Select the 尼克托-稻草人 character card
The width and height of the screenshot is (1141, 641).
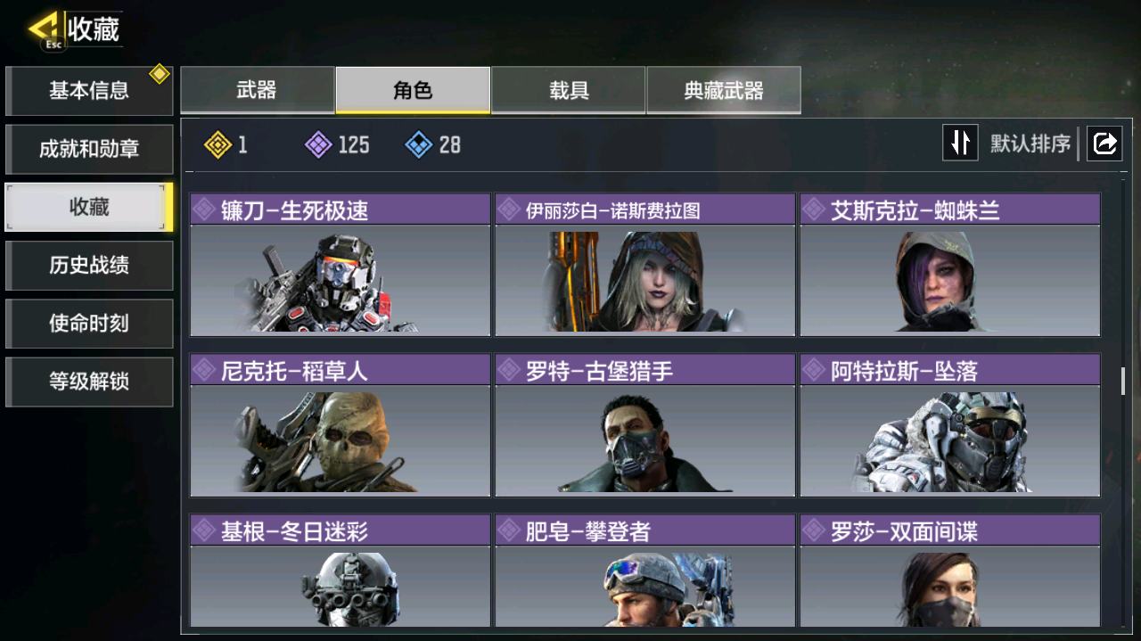click(x=341, y=425)
